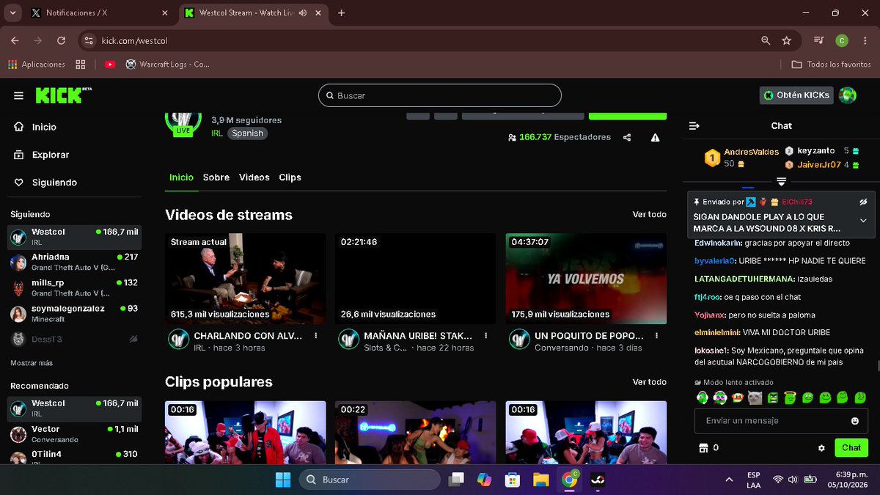Open options for MAÑANA URIBE video
The image size is (880, 495).
point(486,335)
